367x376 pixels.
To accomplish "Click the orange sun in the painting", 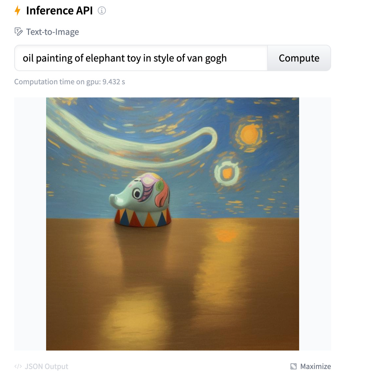I will pos(249,135).
